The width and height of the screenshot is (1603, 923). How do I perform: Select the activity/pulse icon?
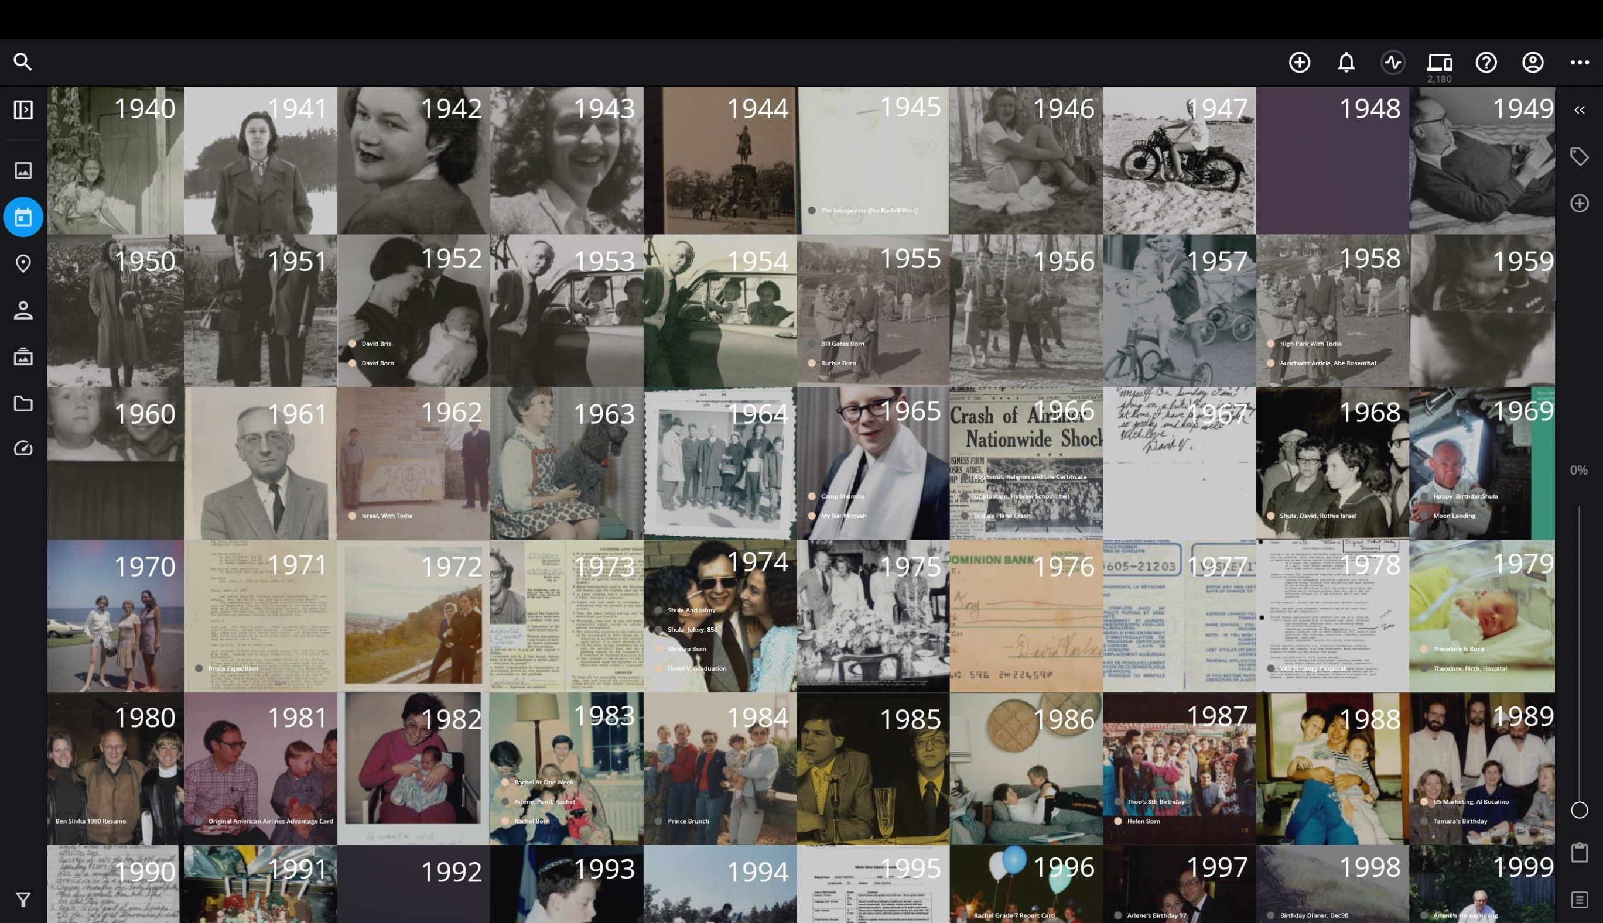coord(1394,61)
